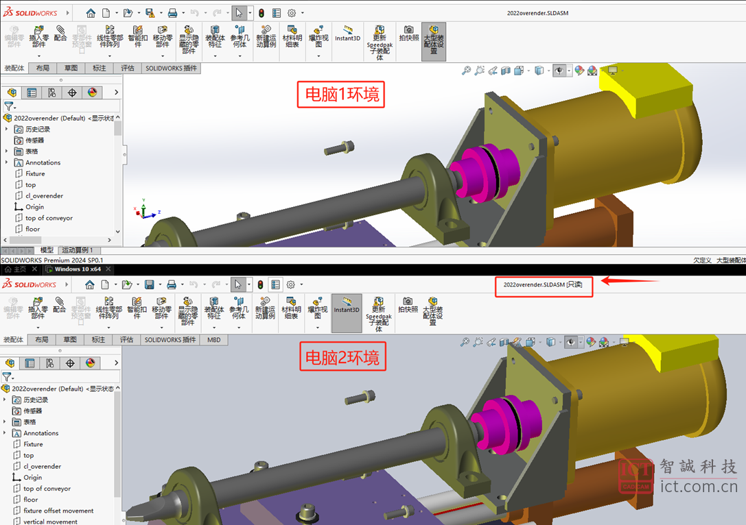Switch to the 草图 tab in the top window
The width and height of the screenshot is (746, 525).
(71, 69)
